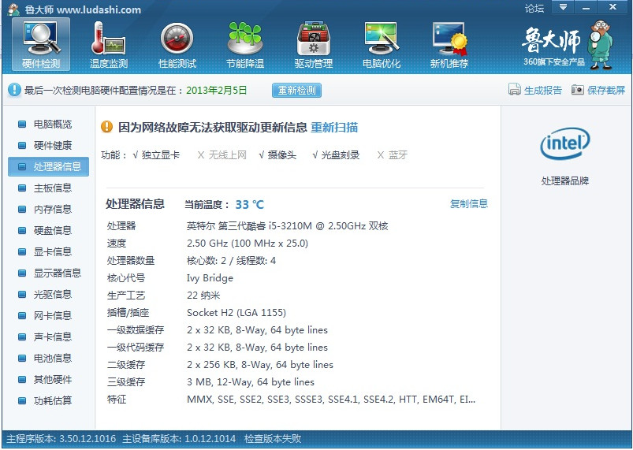Select 电池信息 in sidebar
633x450 pixels.
coord(48,359)
